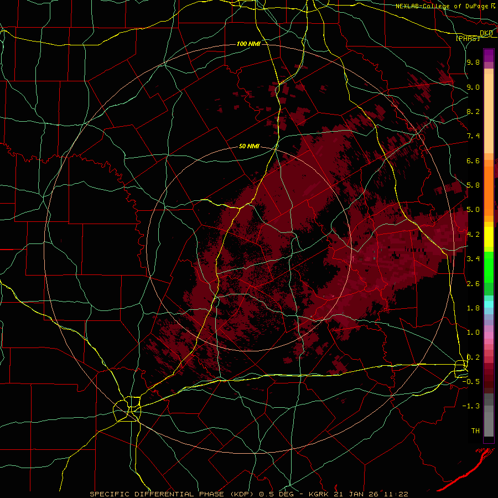The width and height of the screenshot is (498, 498).
Task: Click the 6.6 value on the color scale
Action: [x=473, y=160]
